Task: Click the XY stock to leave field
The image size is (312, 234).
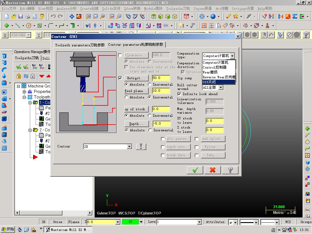Action: click(214, 121)
